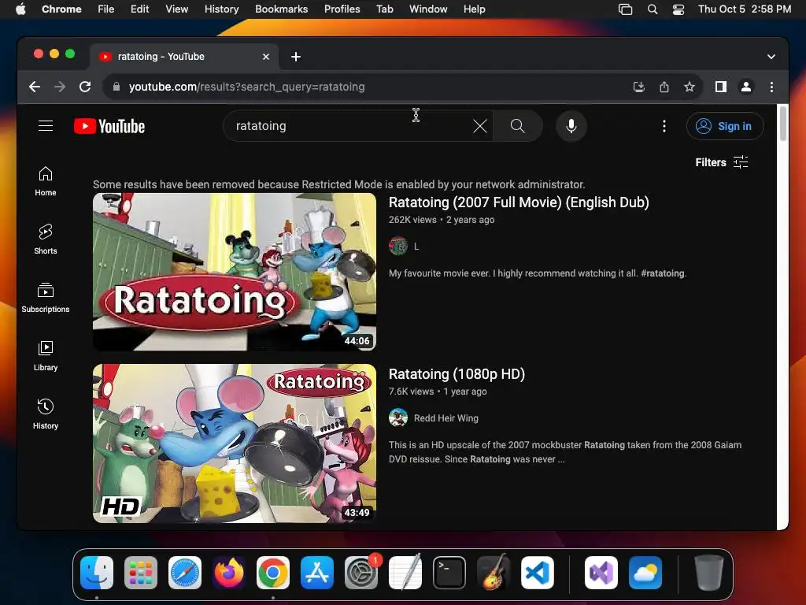Screen dimensions: 806x605
Task: Open the Filters options
Action: (x=722, y=162)
